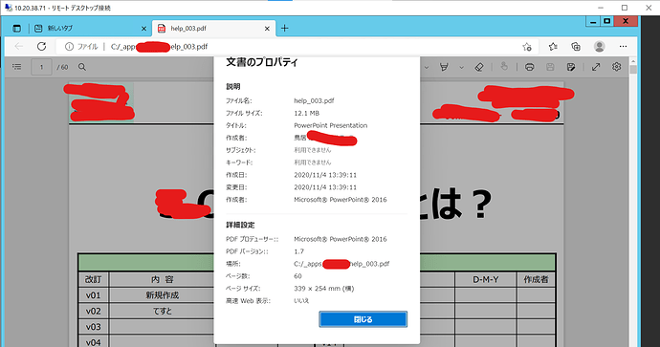Maximize the inner browser window
This screenshot has height=347, width=660.
(x=607, y=21)
